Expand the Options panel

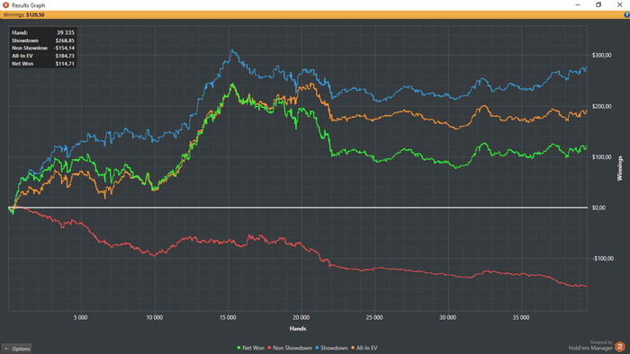tap(17, 349)
